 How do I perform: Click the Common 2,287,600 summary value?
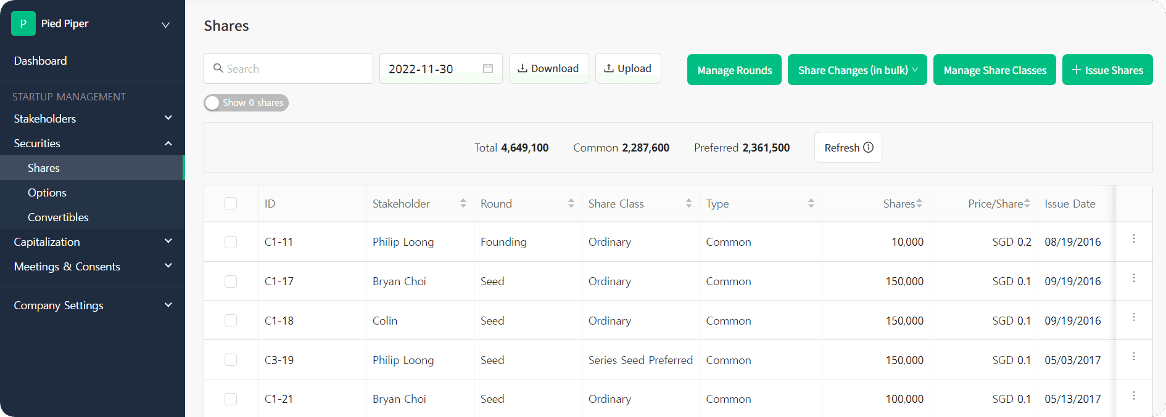click(x=621, y=147)
